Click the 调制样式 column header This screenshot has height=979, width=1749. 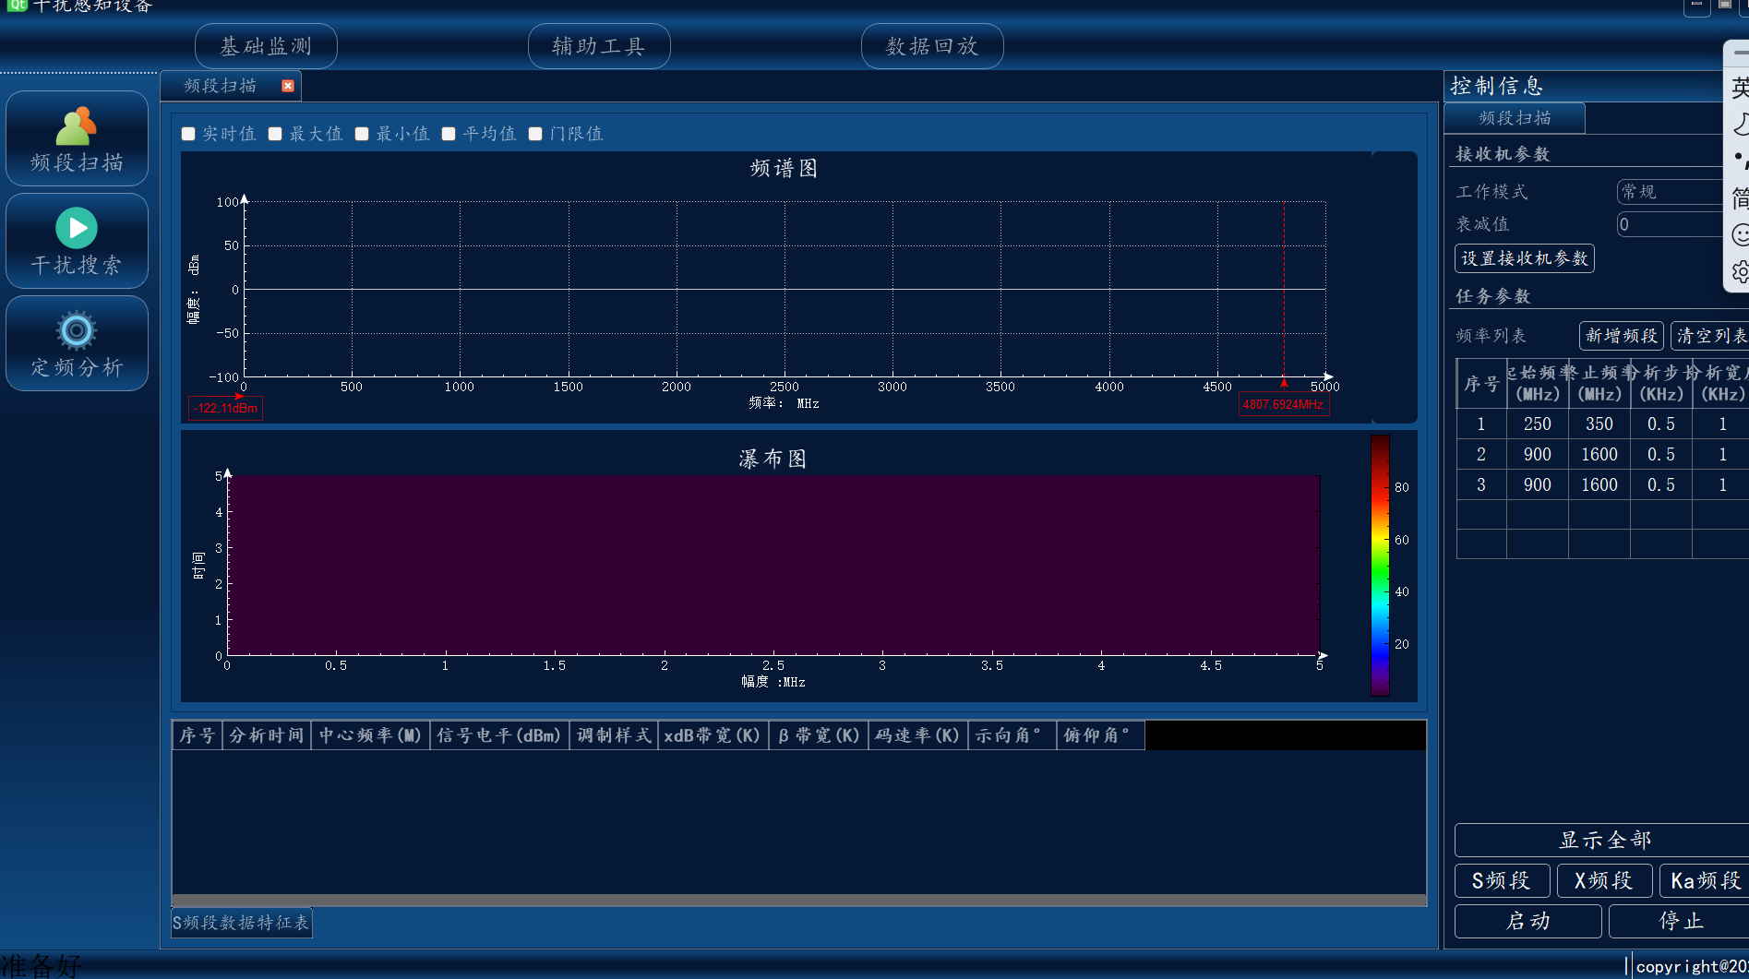click(x=614, y=735)
